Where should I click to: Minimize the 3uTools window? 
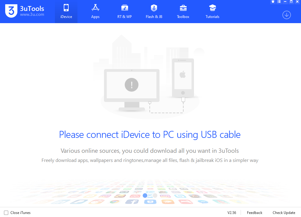[x=285, y=2]
